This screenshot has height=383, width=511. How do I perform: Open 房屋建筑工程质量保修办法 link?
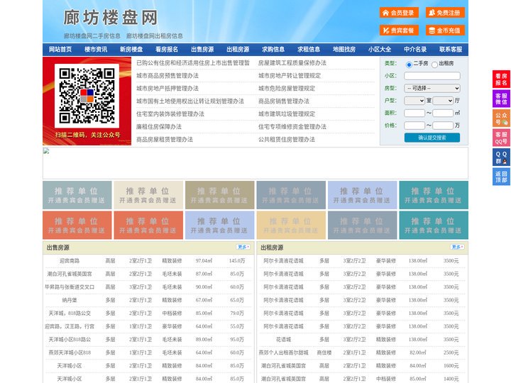[292, 63]
